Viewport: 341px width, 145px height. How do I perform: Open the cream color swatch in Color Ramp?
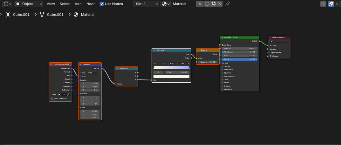pos(171,76)
